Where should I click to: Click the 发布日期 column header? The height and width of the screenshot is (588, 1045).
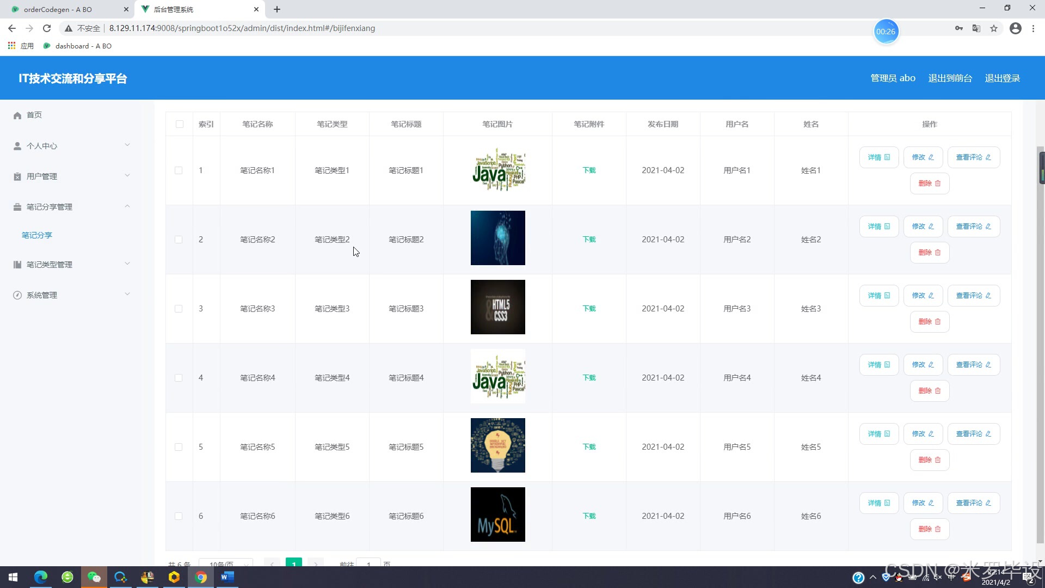pyautogui.click(x=663, y=124)
